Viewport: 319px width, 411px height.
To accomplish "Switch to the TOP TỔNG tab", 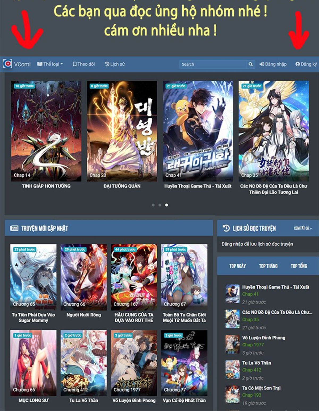I will tap(299, 266).
